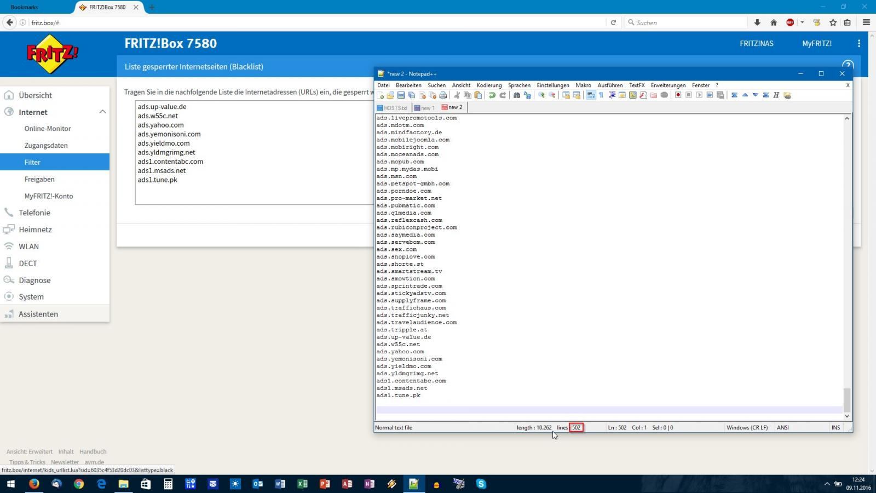Click the Replace icon in Notepad++ toolbar

coord(527,95)
